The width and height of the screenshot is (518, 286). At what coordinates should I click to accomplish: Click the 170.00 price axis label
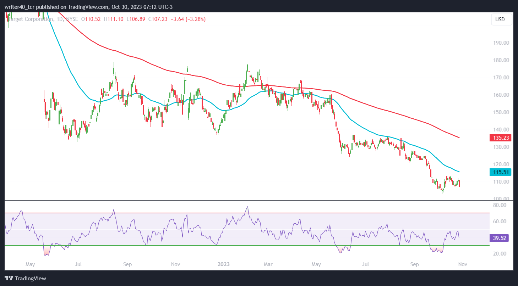500,78
